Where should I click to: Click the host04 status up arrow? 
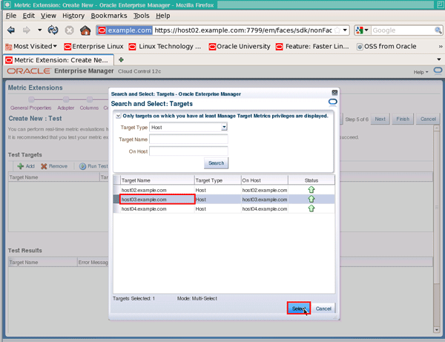(311, 208)
